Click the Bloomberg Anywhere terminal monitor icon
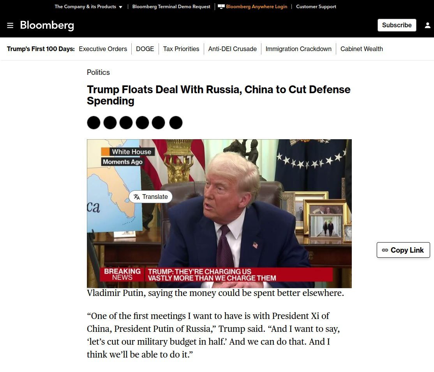Image resolution: width=434 pixels, height=372 pixels. tap(221, 7)
